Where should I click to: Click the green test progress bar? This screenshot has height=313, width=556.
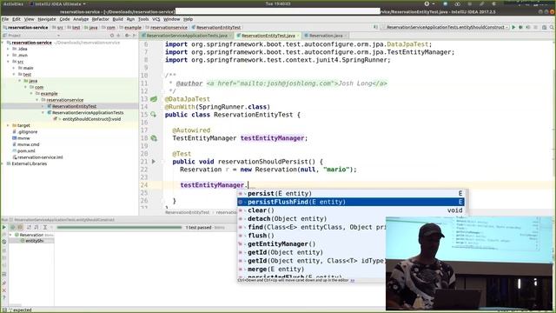[120, 228]
